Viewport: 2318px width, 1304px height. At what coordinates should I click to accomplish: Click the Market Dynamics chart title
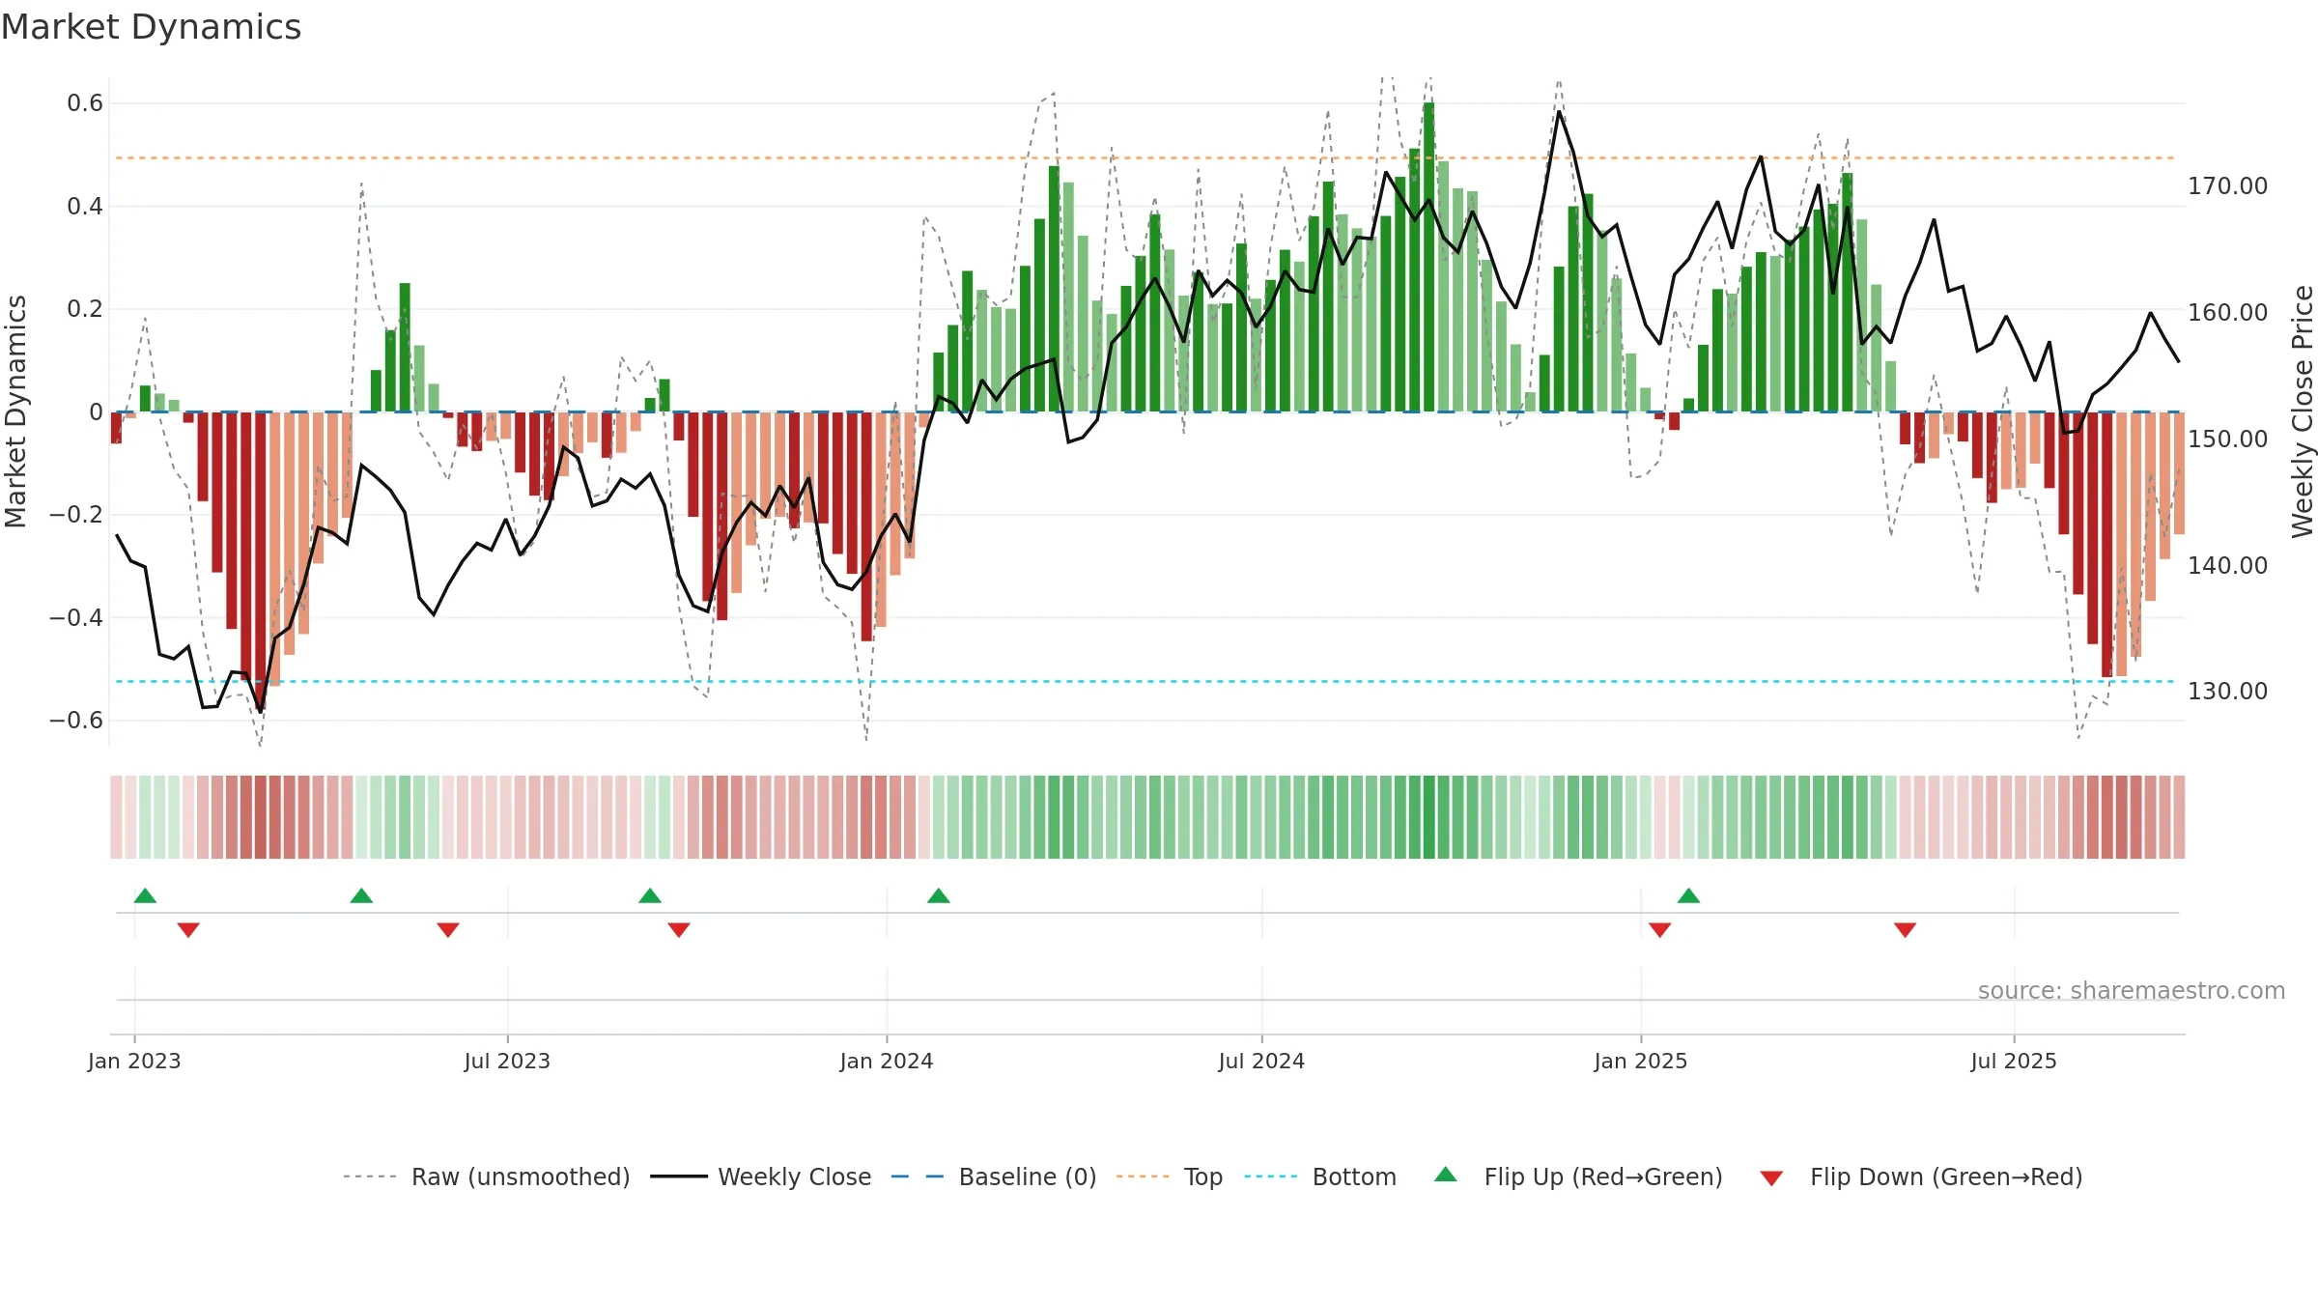pyautogui.click(x=151, y=27)
